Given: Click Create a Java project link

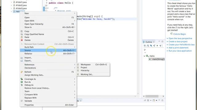Looking at the screenshot, I should (x=178, y=42).
